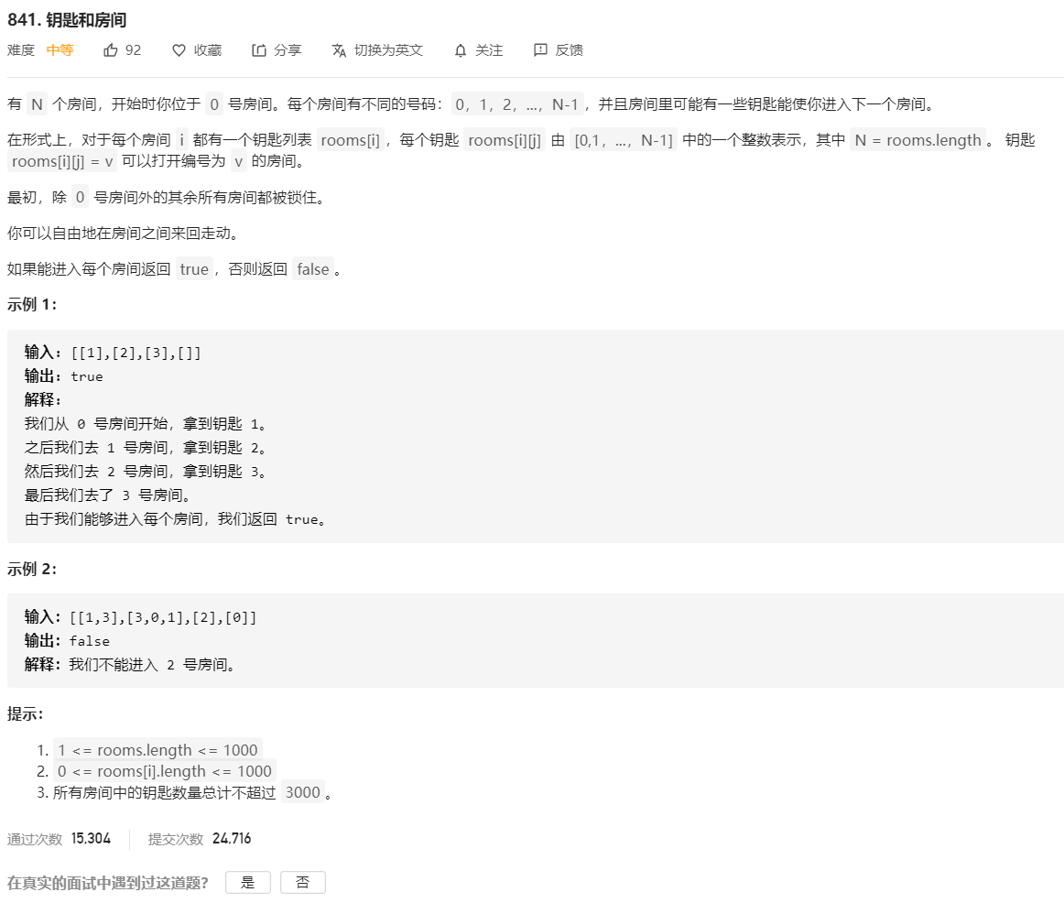Click the 提交次数 label
The image size is (1064, 903).
pos(176,839)
